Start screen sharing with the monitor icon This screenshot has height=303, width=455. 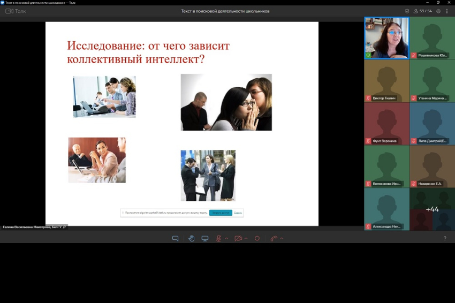pyautogui.click(x=205, y=238)
